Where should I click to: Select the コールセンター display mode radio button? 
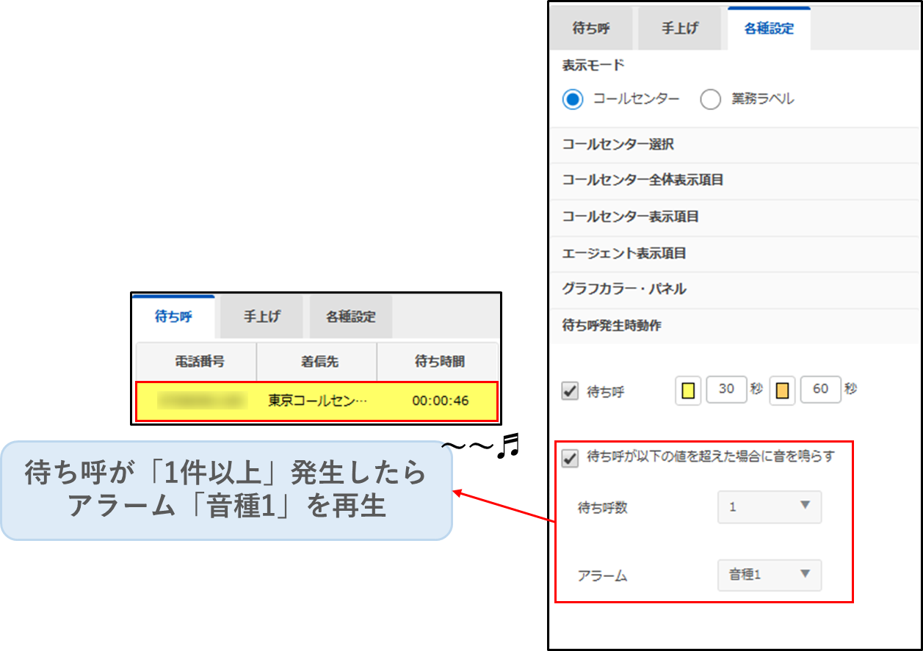coord(573,99)
